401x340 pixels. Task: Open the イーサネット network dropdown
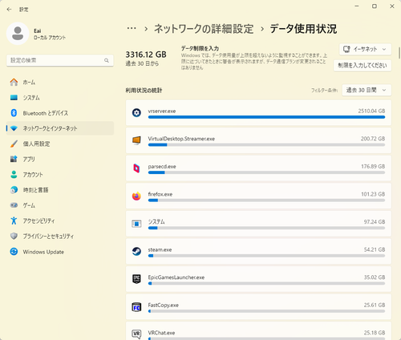coord(365,49)
